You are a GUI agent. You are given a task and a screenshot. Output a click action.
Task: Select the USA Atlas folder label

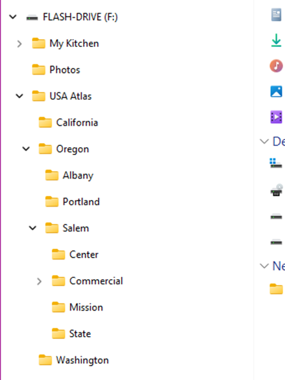71,96
